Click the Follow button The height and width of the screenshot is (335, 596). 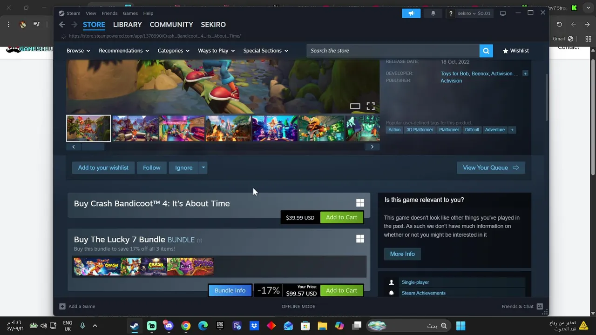(152, 167)
